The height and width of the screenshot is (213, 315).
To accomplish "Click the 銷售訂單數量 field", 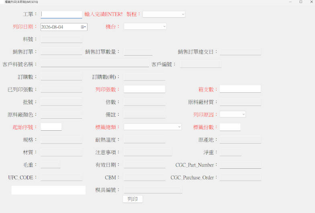I will coord(138,52).
